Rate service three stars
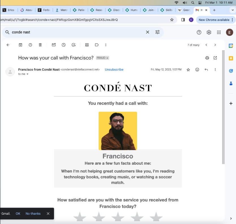This screenshot has width=236, height=224. [118, 217]
